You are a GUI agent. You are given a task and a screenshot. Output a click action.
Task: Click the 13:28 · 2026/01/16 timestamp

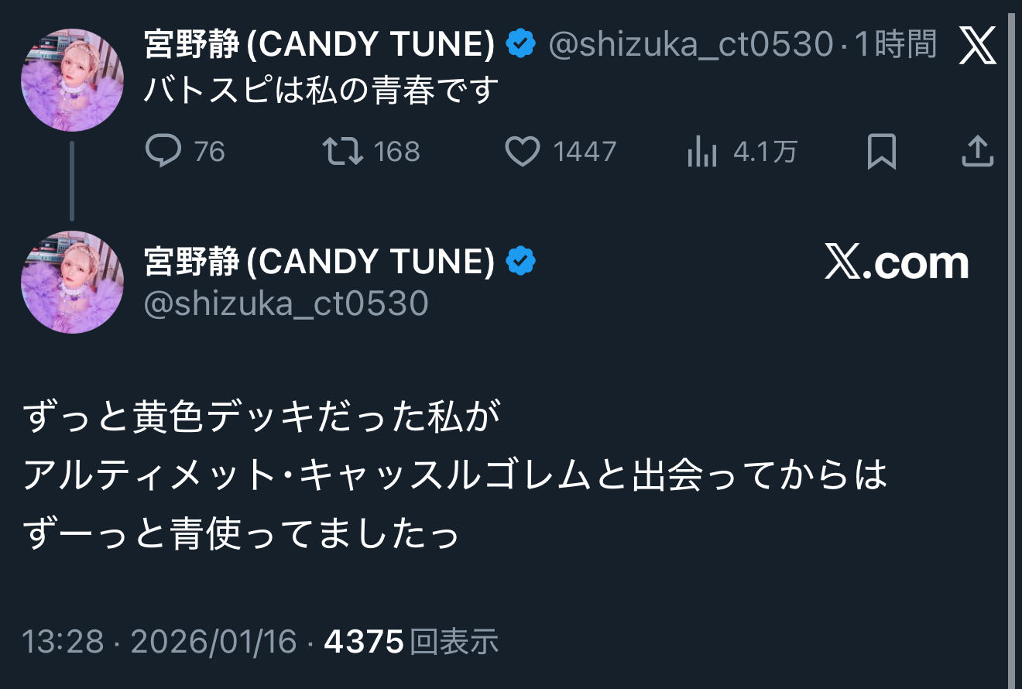[159, 642]
